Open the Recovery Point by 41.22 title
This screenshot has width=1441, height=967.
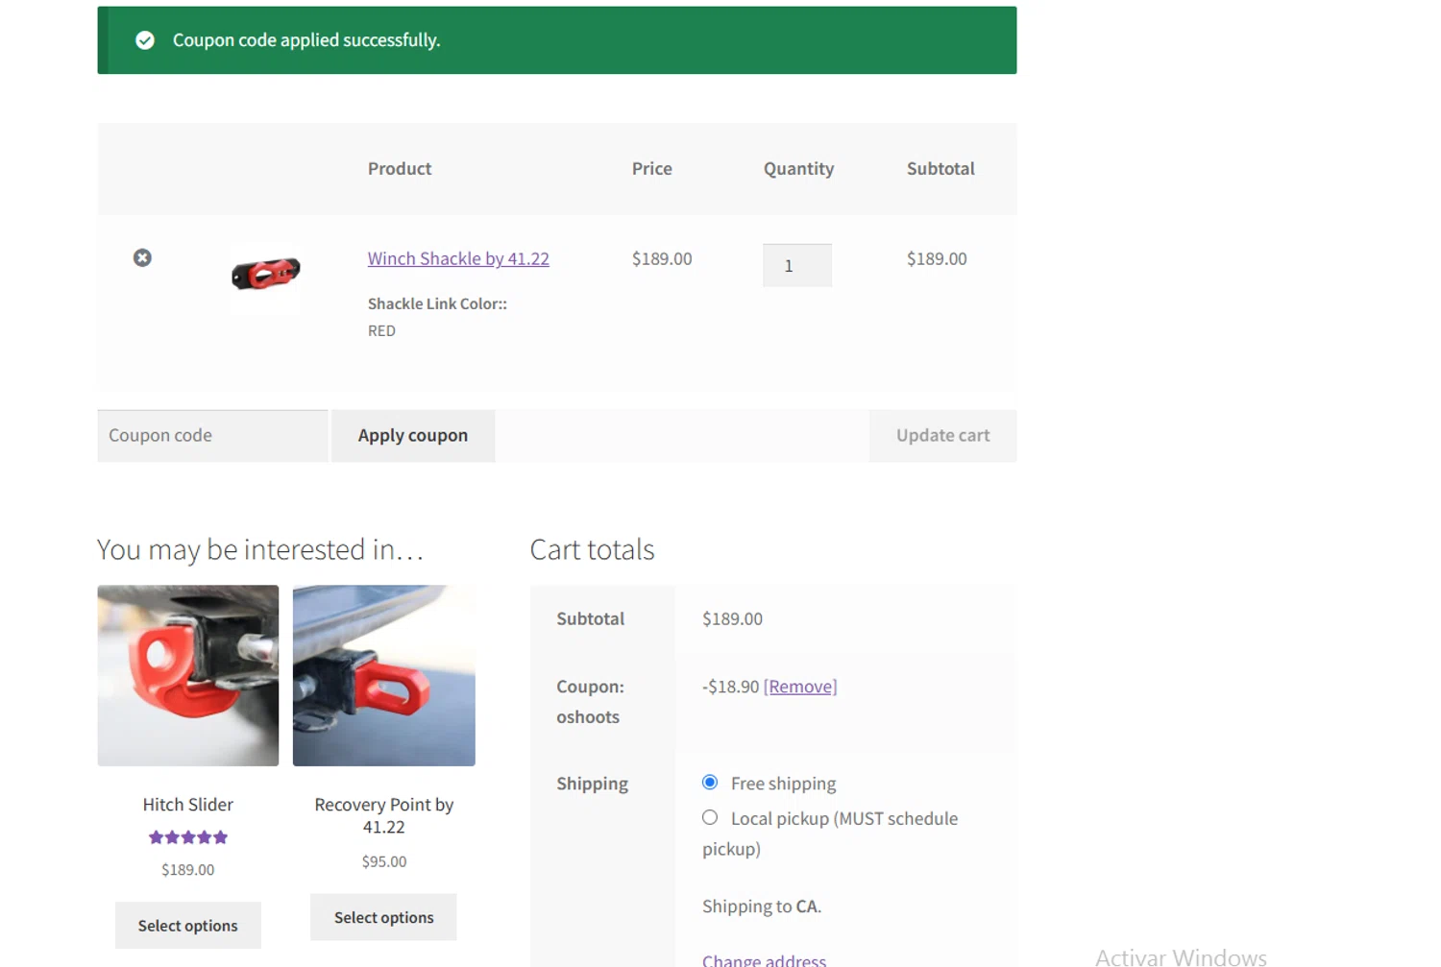point(384,815)
